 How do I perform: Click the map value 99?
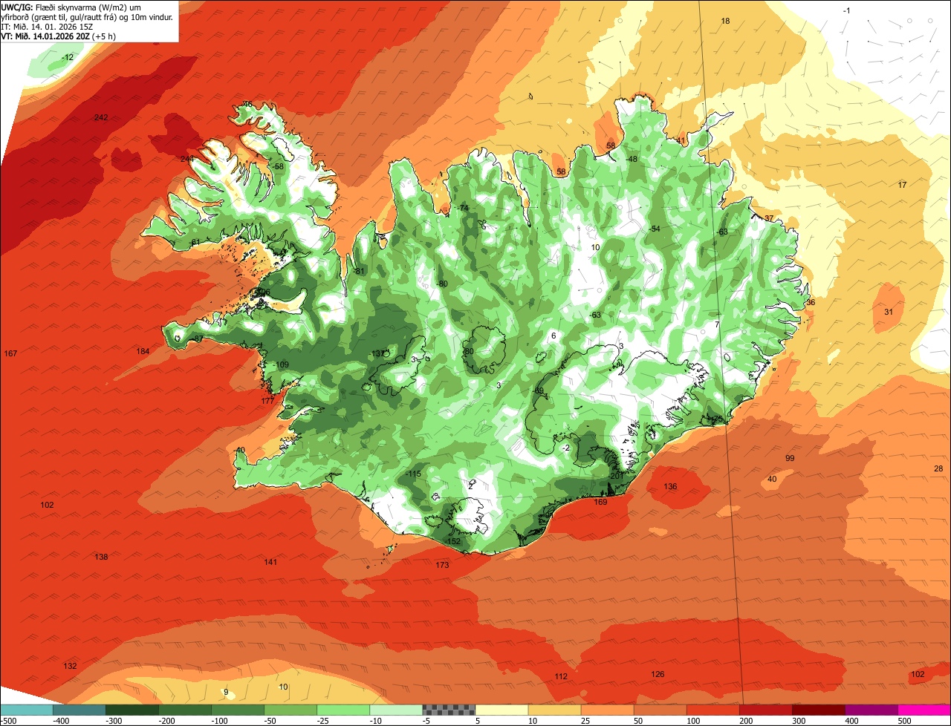(790, 458)
